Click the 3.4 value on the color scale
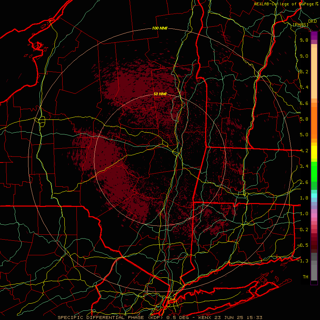The image size is (320, 320). 304,166
